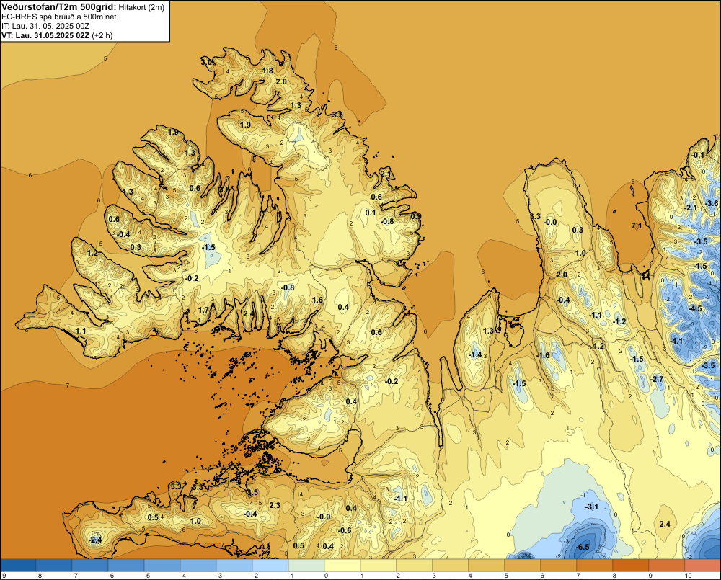Click the '(+2 h)' forecast offset text
Screen dimensions: 721x580
coord(102,35)
